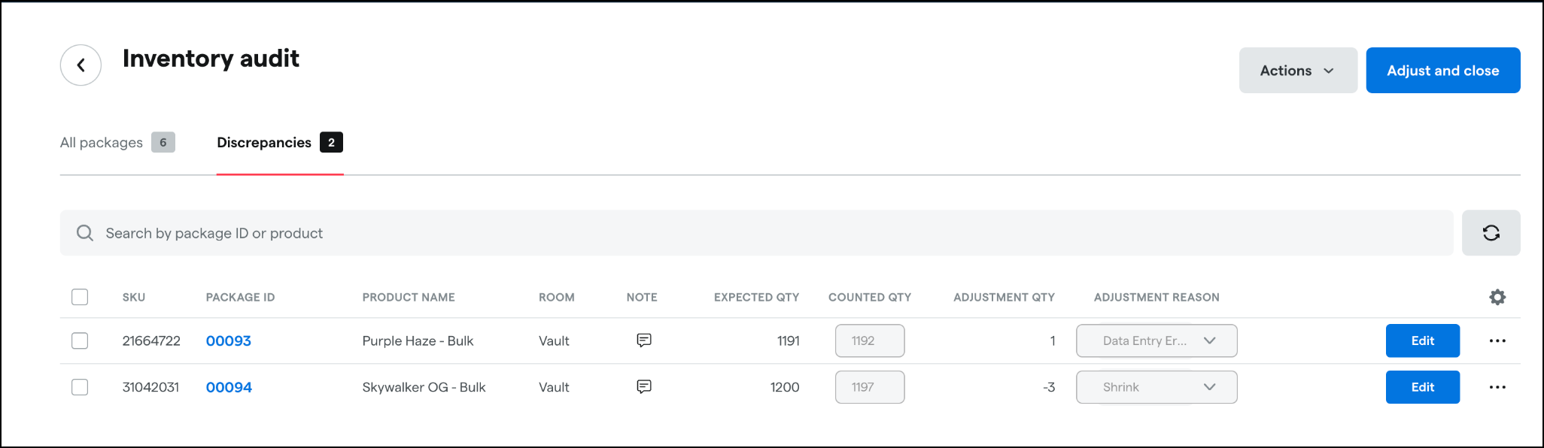
Task: Open the Shrink adjustment reason dropdown
Action: pyautogui.click(x=1156, y=387)
